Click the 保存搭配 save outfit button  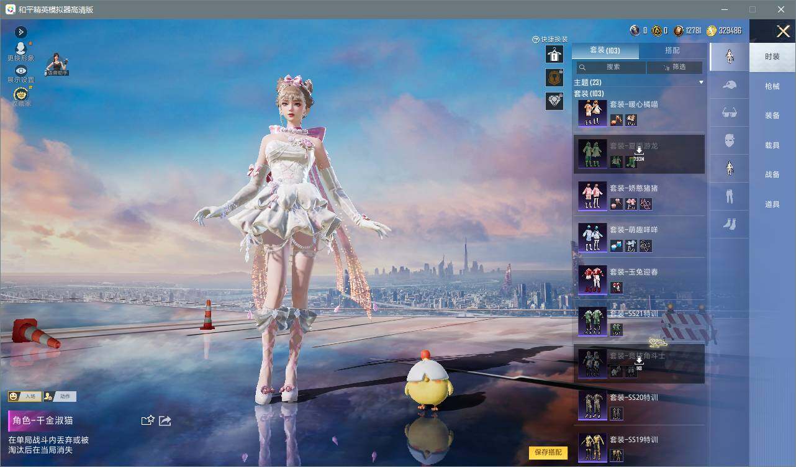click(x=548, y=453)
